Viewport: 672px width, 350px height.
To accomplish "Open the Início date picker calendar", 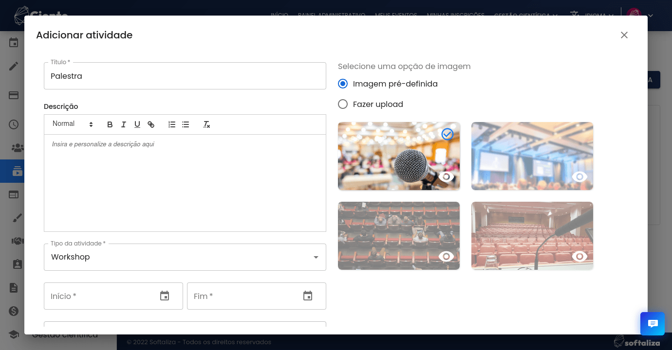I will click(x=165, y=296).
